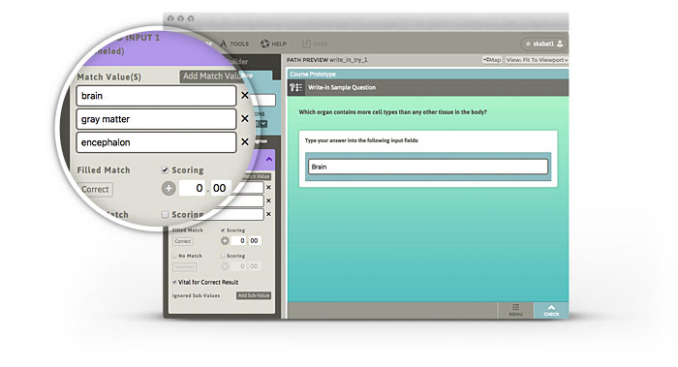The width and height of the screenshot is (678, 367).
Task: Enable the No Match checkbox
Action: (x=174, y=256)
